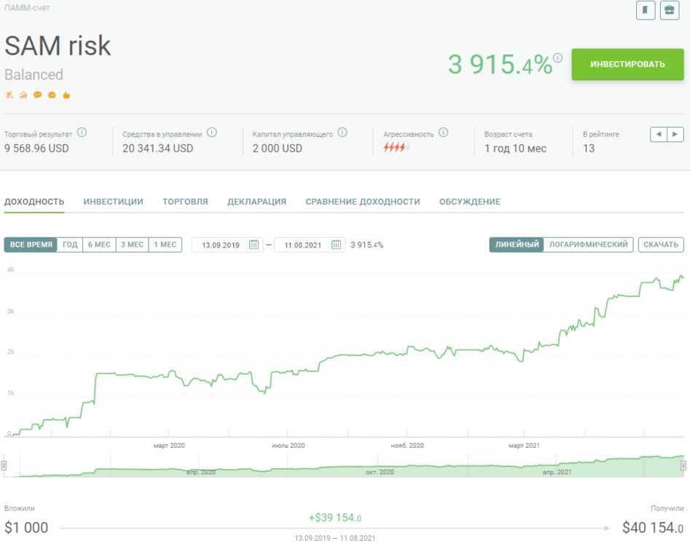Click left handle of chart range navigator
690x546 pixels.
tap(4, 465)
